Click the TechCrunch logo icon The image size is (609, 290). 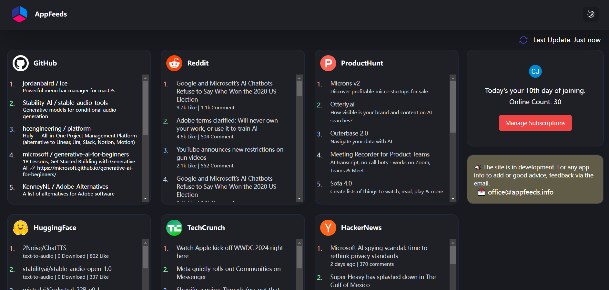tap(174, 228)
